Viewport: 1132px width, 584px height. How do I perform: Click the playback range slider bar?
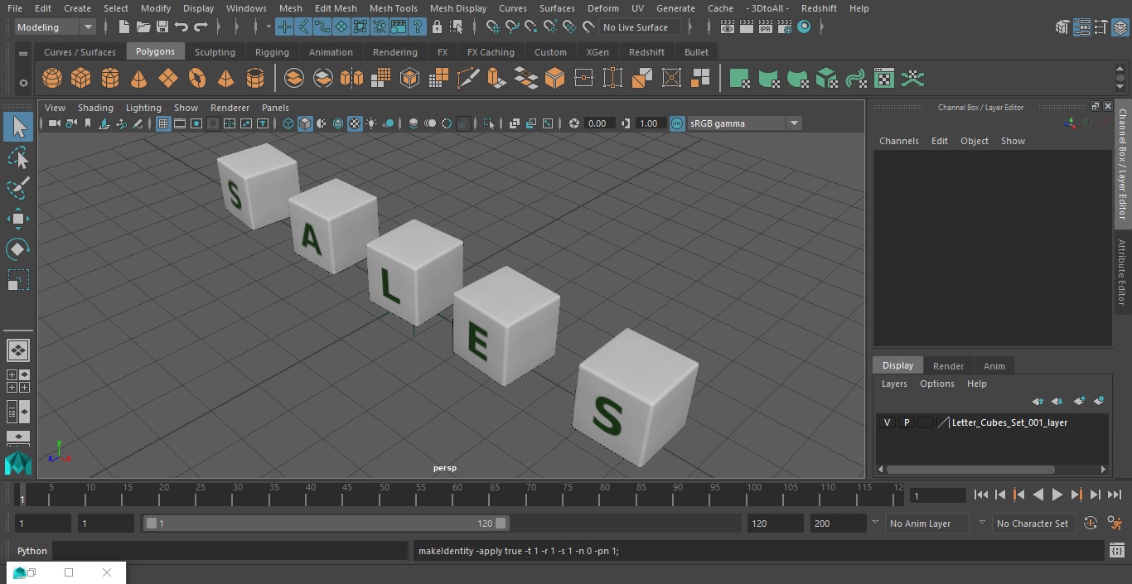click(x=326, y=524)
